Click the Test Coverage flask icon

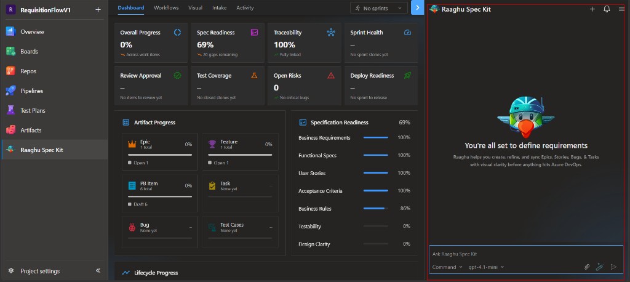254,76
